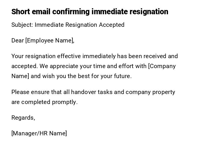Click the "Regards," closing
Image resolution: width=199 pixels, height=151 pixels.
[x=23, y=118]
